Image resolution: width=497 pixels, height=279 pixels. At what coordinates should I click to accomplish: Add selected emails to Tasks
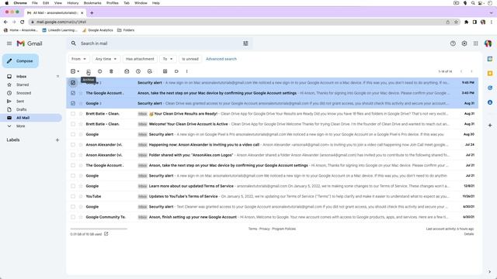150,71
